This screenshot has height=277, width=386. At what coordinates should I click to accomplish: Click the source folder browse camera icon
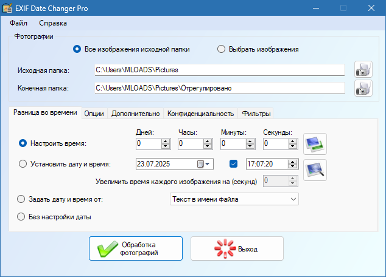click(x=363, y=69)
